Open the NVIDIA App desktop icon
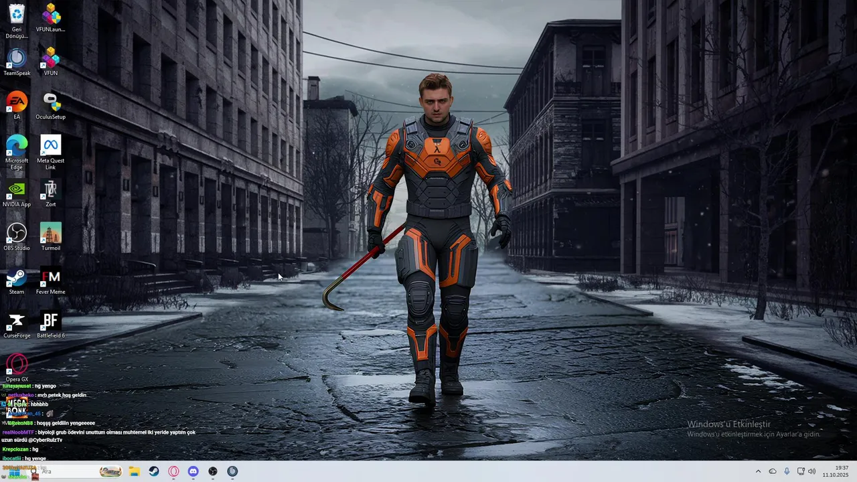The width and height of the screenshot is (857, 482). click(17, 193)
